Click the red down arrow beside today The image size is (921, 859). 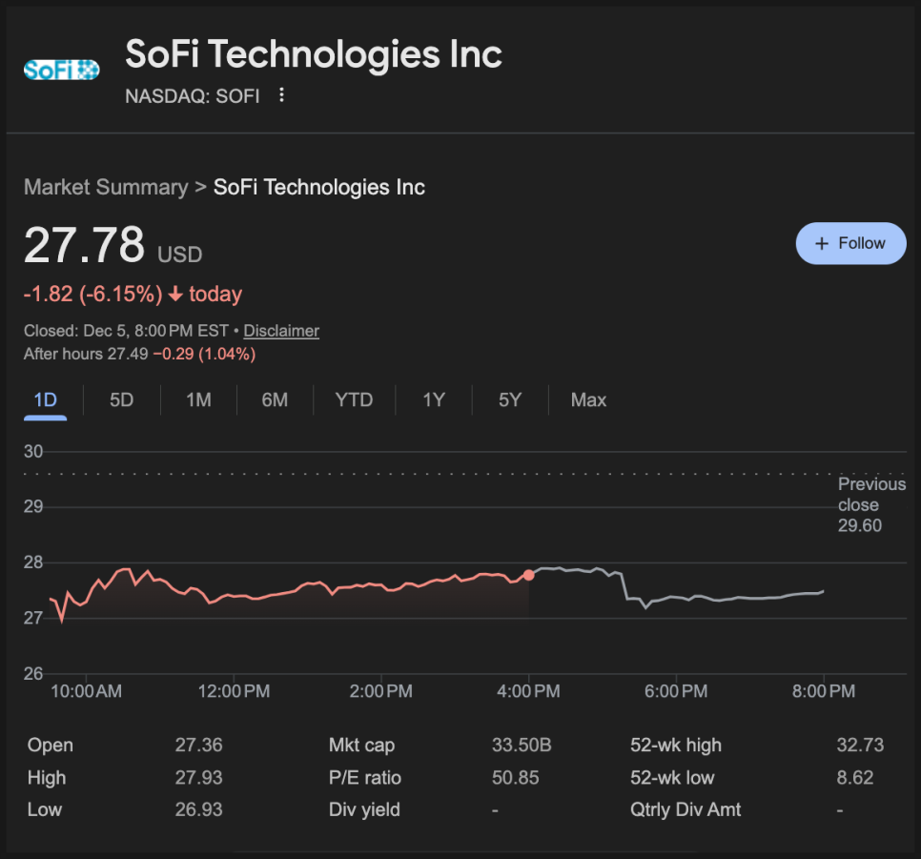point(175,295)
